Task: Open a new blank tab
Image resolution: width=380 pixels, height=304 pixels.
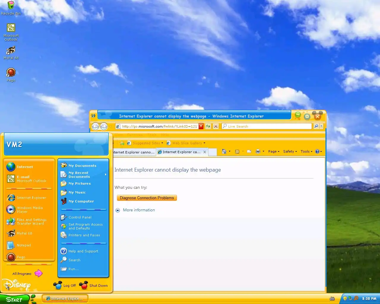Action: coord(213,152)
